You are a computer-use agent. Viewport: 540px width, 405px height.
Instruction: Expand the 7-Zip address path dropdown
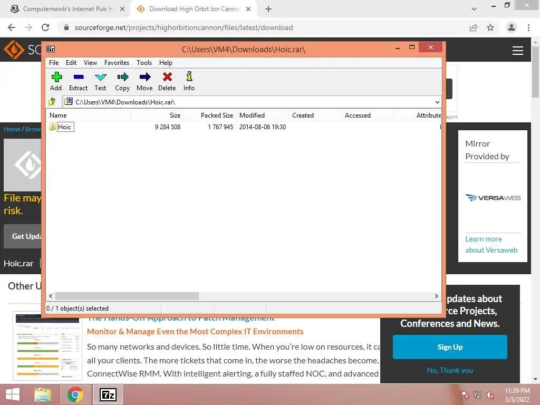(437, 102)
